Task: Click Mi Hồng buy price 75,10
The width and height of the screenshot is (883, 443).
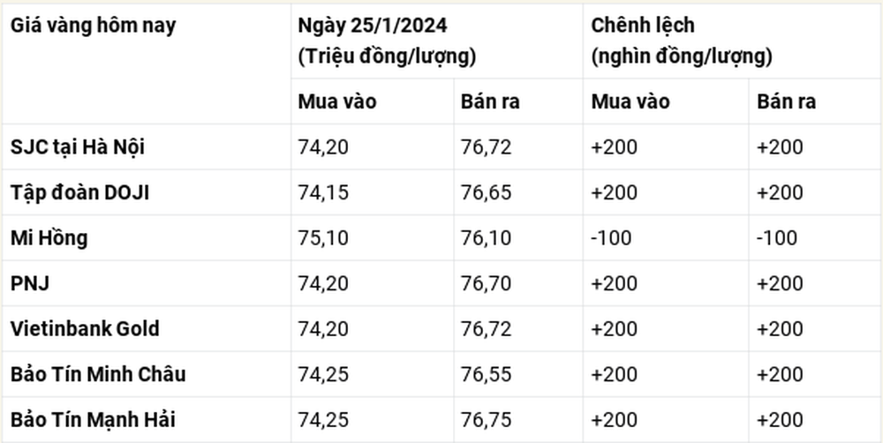Action: pyautogui.click(x=323, y=238)
